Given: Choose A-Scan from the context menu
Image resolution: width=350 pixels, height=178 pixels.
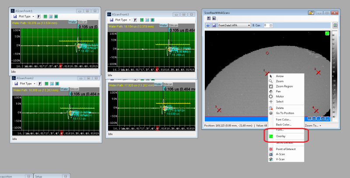Looking at the screenshot, I should [x=286, y=154].
